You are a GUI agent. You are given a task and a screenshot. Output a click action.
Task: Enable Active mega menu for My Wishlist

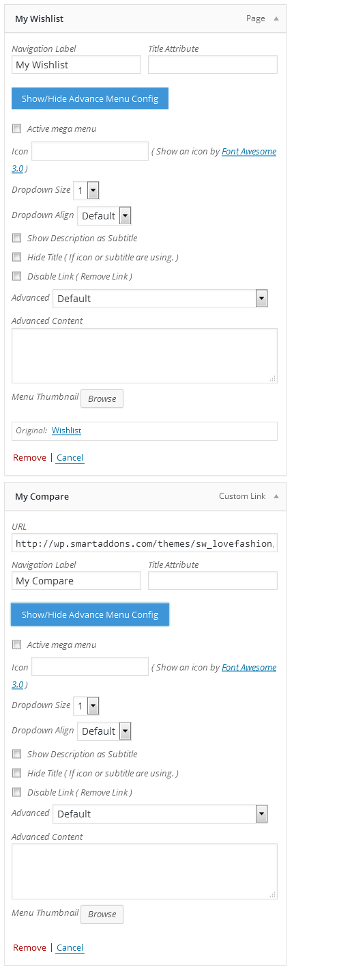click(17, 128)
